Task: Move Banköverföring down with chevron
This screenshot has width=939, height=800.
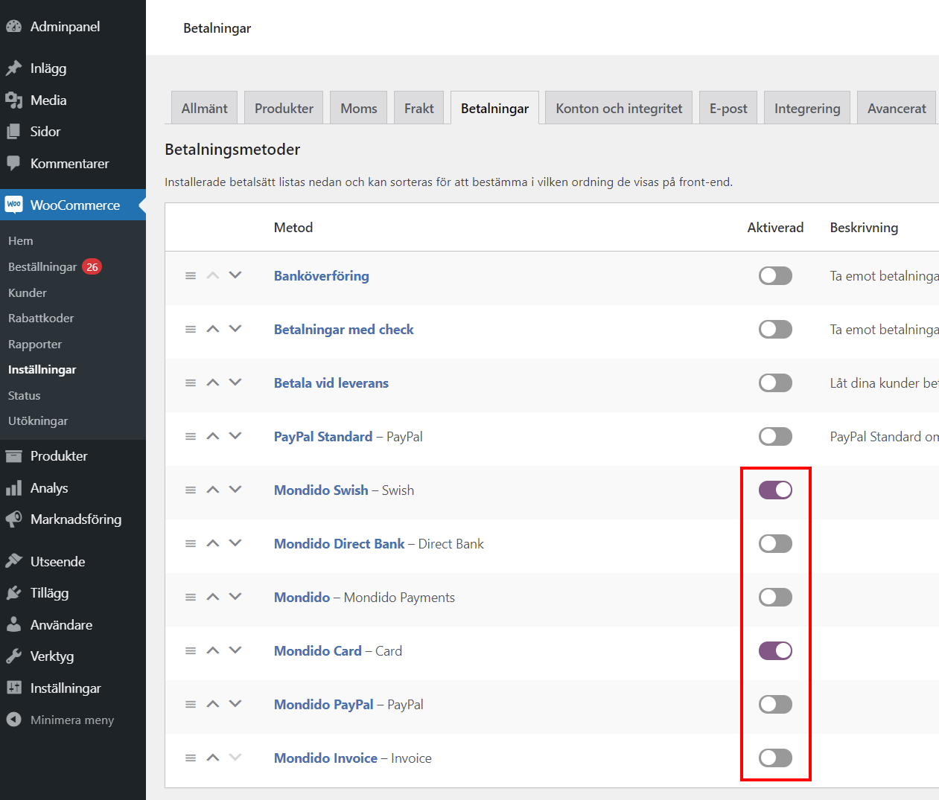Action: [235, 275]
